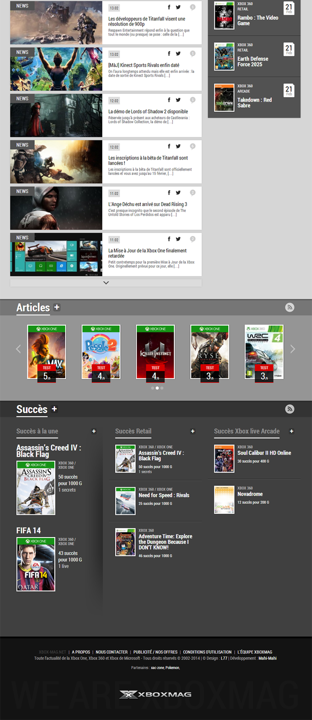The image size is (312, 720).
Task: Open Need for Speed : Rivals achievements
Action: click(164, 495)
